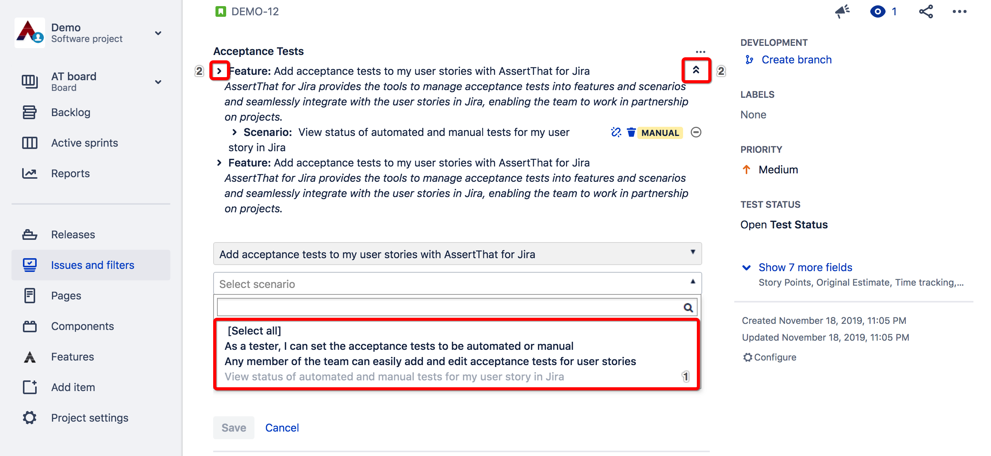Viewport: 991px width, 456px height.
Task: Click the scenario trash delete icon
Action: [631, 132]
